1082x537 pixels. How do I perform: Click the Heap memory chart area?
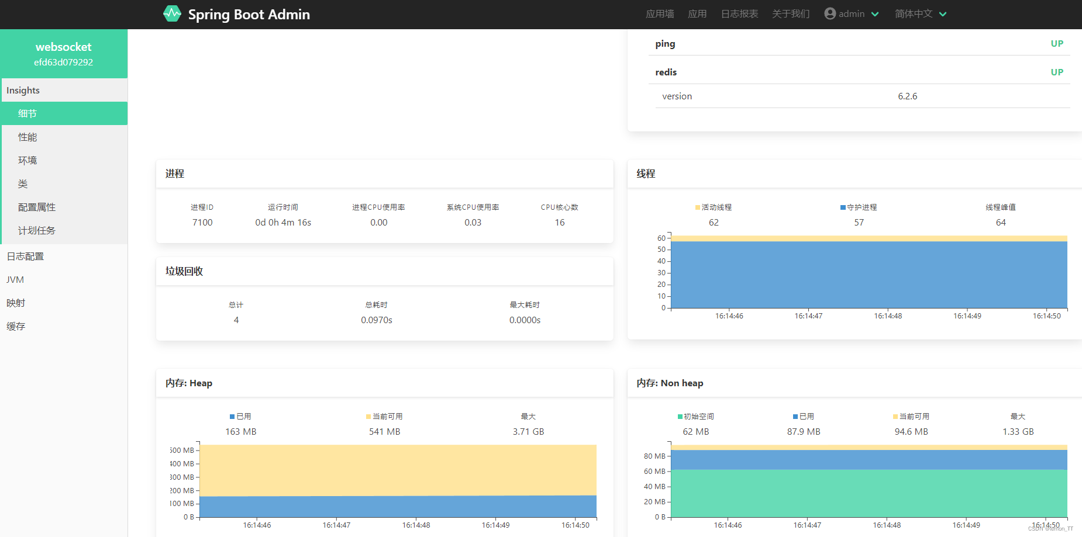pos(398,481)
